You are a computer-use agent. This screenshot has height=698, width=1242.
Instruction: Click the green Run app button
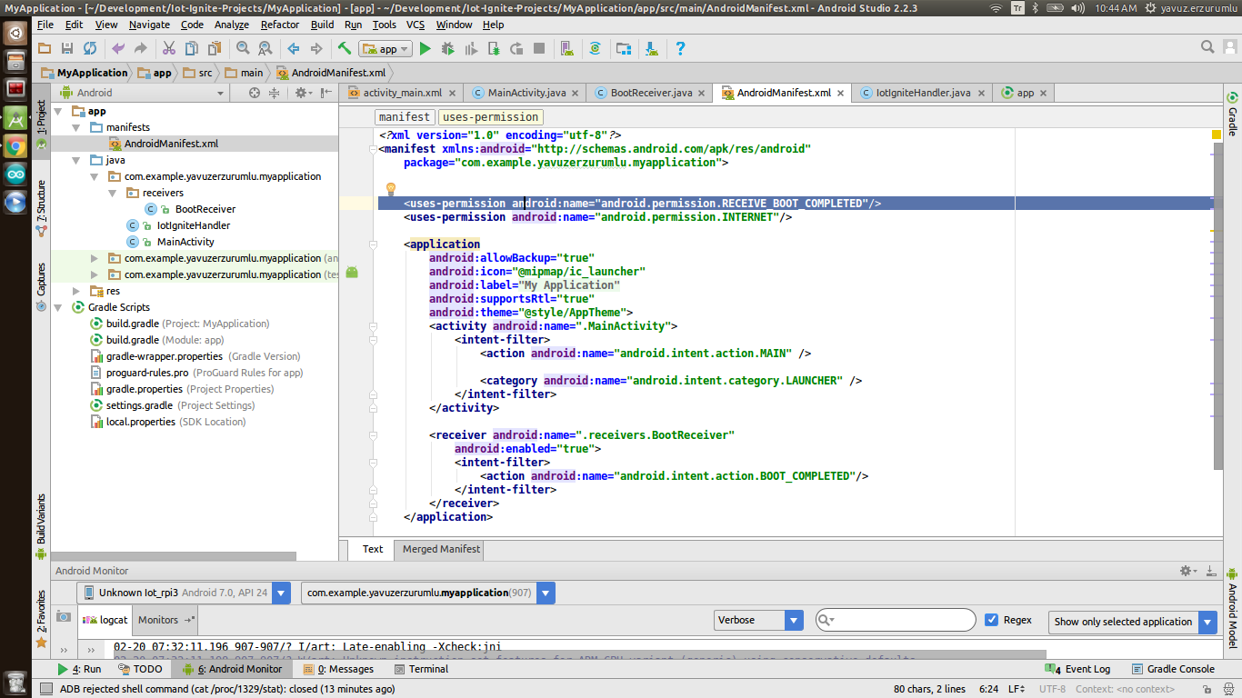[425, 48]
